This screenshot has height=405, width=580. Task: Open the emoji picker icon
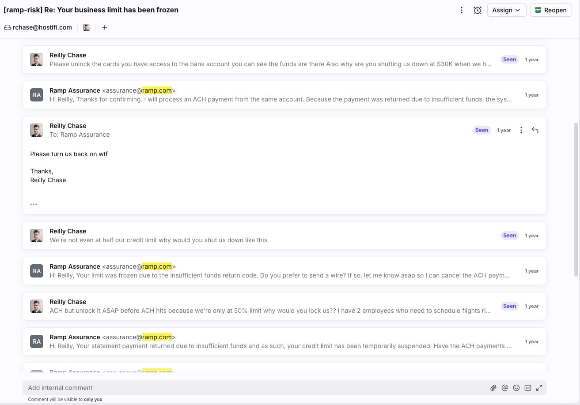[x=516, y=388]
